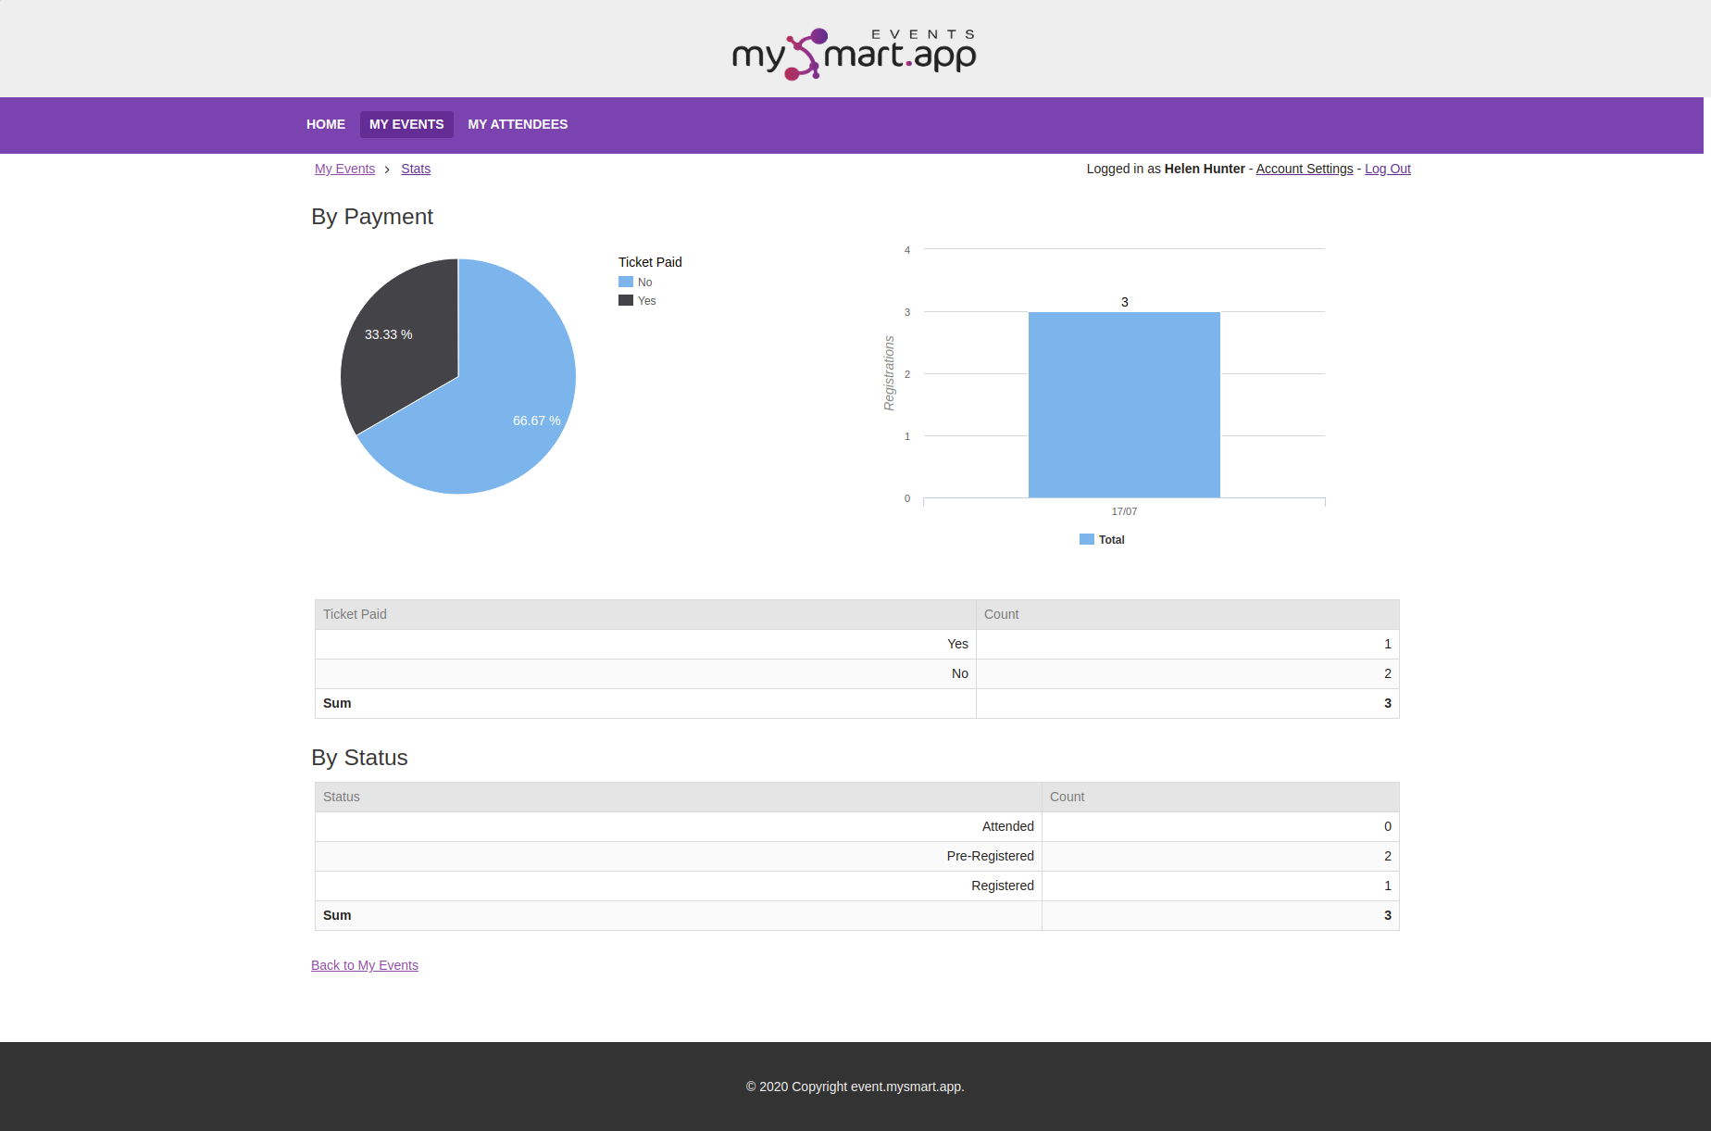
Task: Click the 'Yes' row in the Ticket Paid table
Action: point(855,644)
